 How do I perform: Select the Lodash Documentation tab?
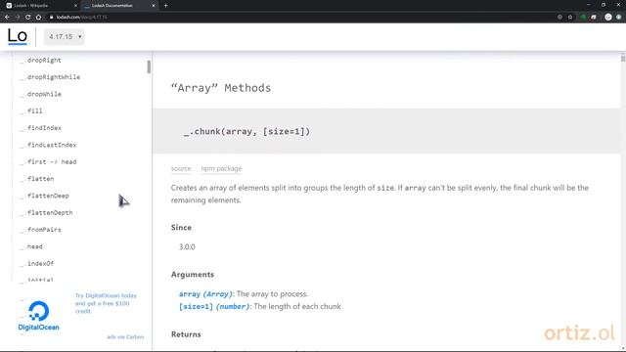119,6
